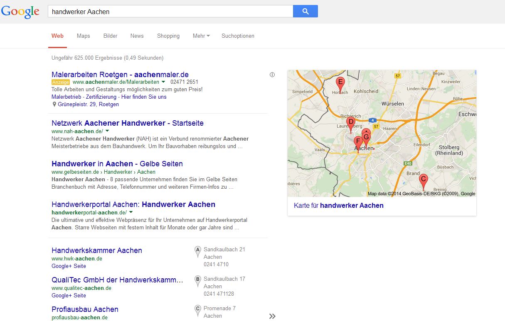The height and width of the screenshot is (321, 505).
Task: Open dropdown arrow next to aachenmaler.de URL
Action: [163, 82]
